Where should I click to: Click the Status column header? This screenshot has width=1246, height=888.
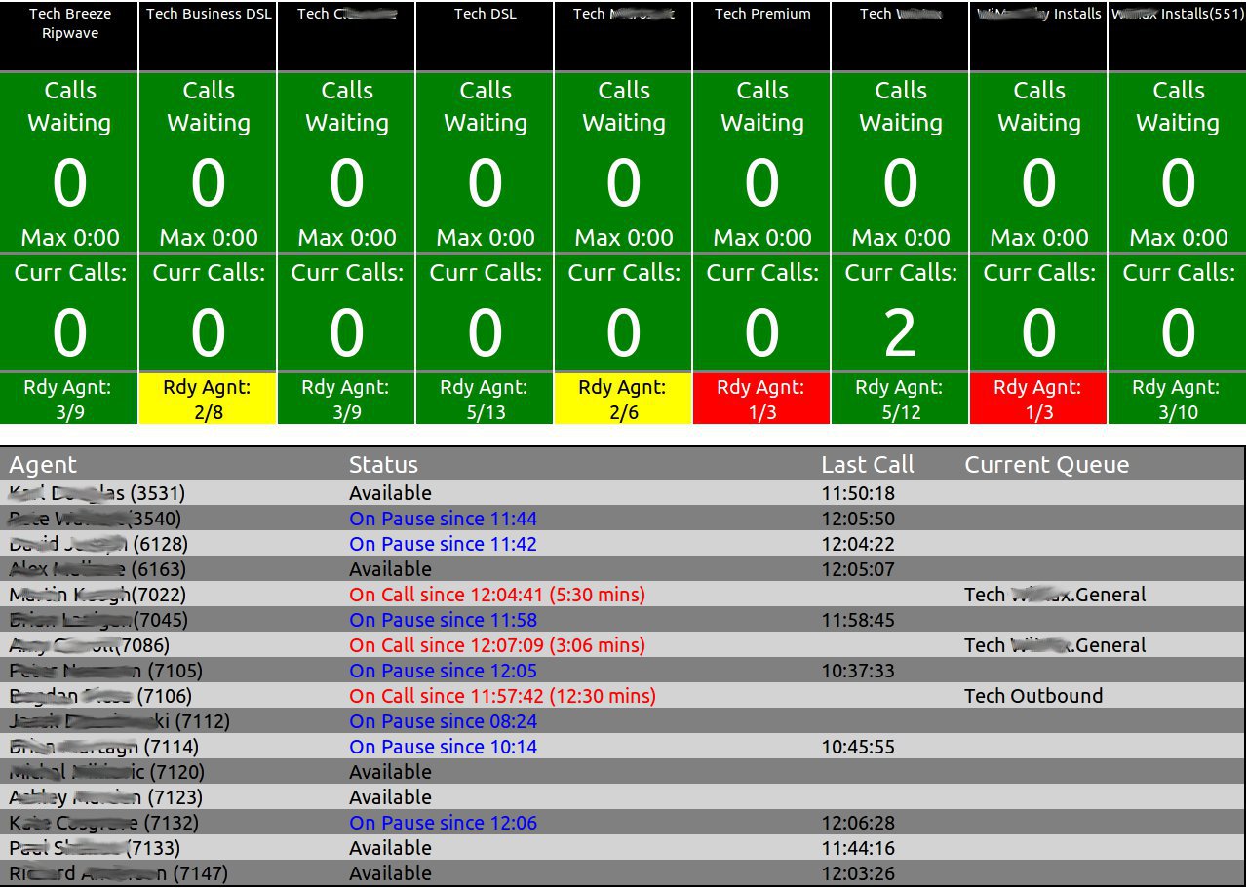(x=383, y=465)
